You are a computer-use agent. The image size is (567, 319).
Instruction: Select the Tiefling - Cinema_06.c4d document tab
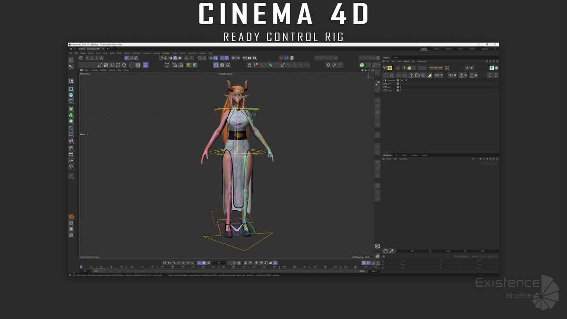(90, 49)
